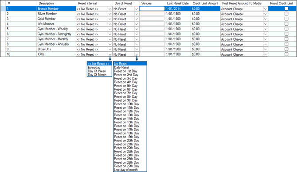The width and height of the screenshot is (297, 172).
Task: Expand Reset Interval dropdown for Gym Member - Weekly
Action: tap(110, 29)
